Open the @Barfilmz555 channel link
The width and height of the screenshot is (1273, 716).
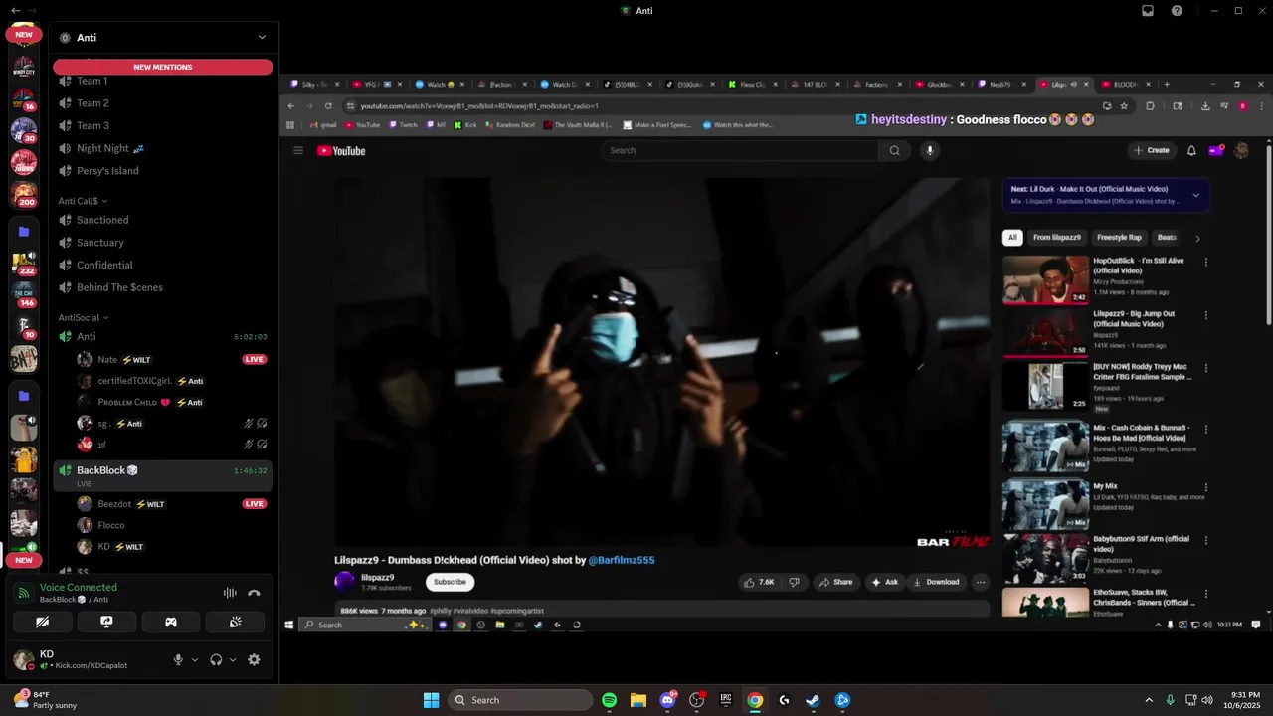[622, 560]
